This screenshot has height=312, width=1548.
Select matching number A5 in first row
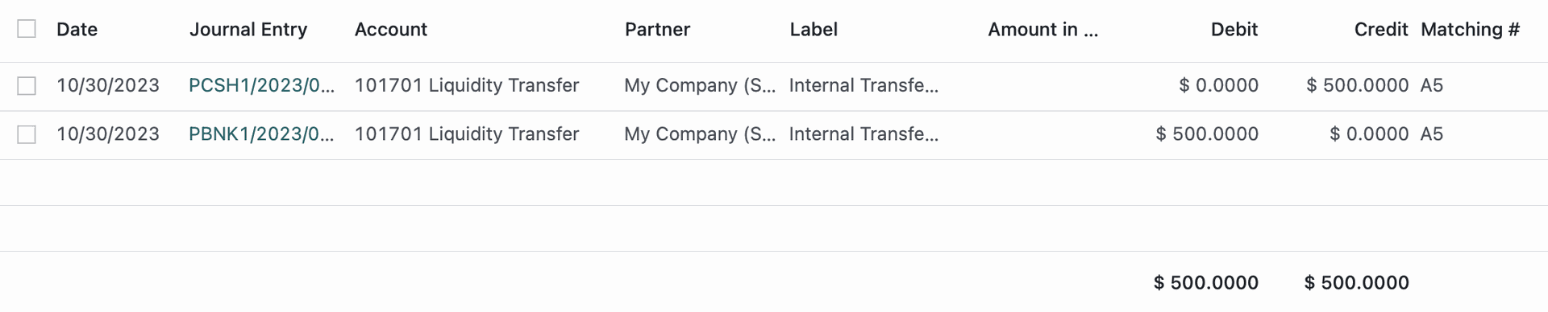pos(1432,85)
